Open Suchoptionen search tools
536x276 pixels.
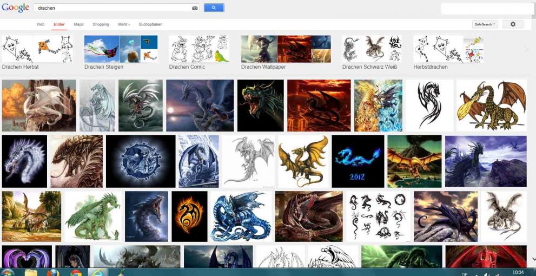coord(150,25)
